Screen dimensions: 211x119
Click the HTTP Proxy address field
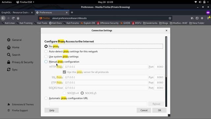pos(105,67)
